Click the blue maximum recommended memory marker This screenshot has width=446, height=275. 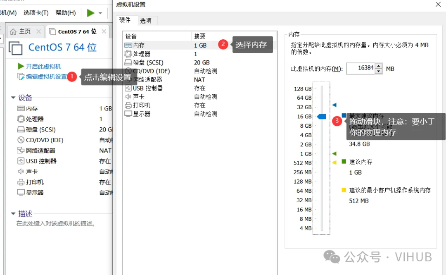(334, 105)
